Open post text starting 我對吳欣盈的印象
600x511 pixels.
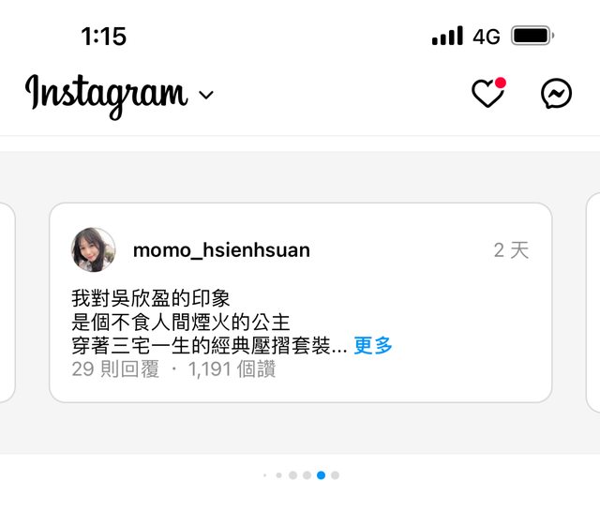[x=151, y=298]
